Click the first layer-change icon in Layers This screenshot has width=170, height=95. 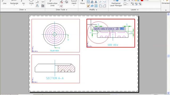pyautogui.click(x=132, y=4)
